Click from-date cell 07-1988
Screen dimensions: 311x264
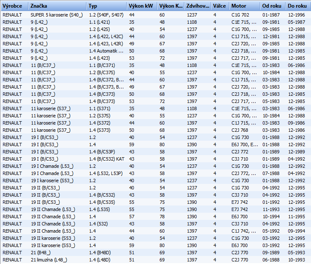click(271, 173)
